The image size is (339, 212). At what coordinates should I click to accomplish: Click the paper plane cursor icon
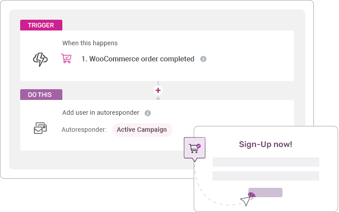point(247,200)
